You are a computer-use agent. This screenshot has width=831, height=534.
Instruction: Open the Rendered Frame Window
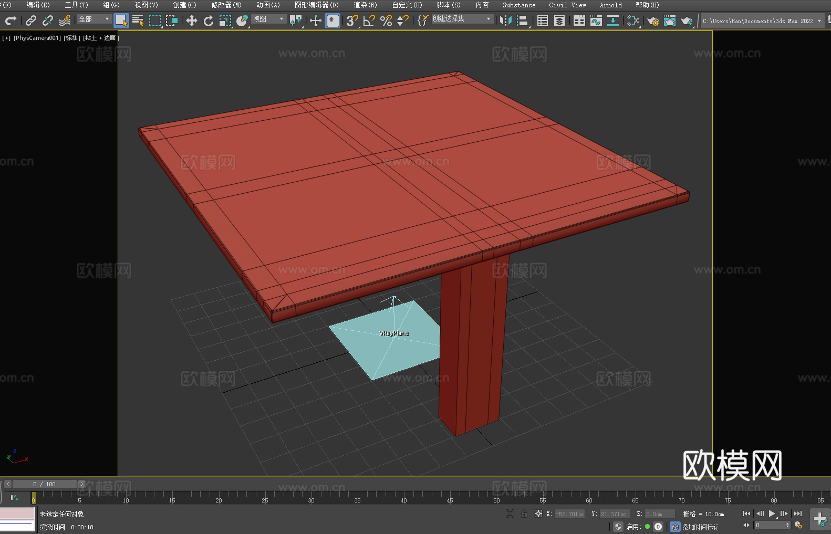pyautogui.click(x=670, y=20)
